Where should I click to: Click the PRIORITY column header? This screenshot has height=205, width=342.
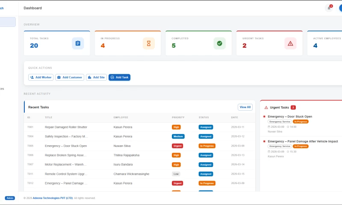[x=178, y=117]
